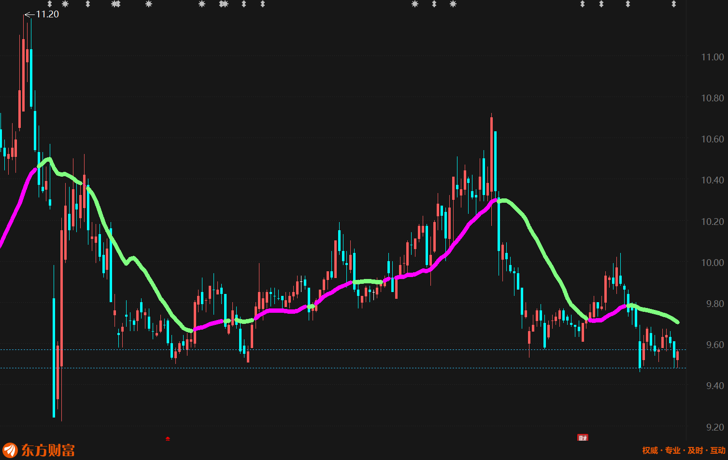Open the leftmost info marker at chart top
The image size is (728, 460).
tap(49, 4)
